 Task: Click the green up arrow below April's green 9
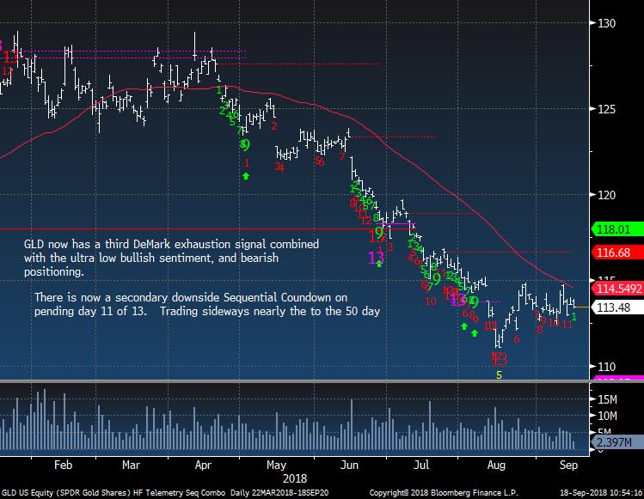point(246,176)
